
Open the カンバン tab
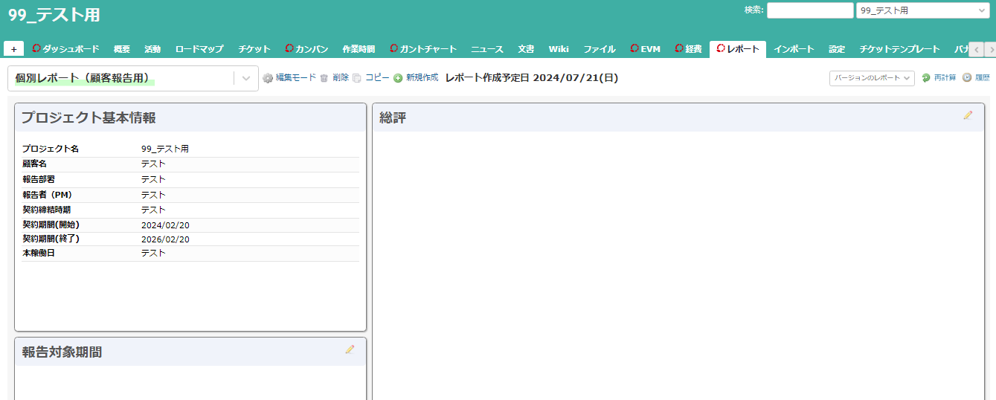point(306,49)
